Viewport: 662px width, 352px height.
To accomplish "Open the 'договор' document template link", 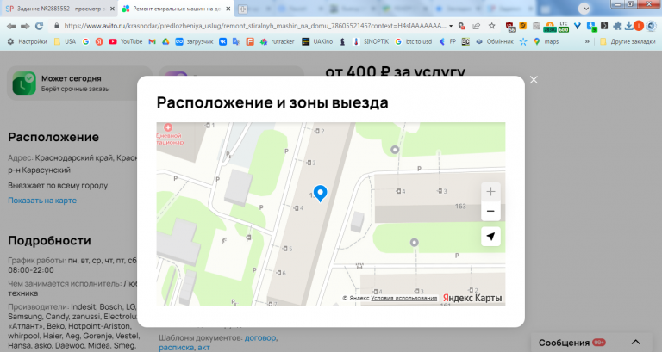I will (260, 337).
